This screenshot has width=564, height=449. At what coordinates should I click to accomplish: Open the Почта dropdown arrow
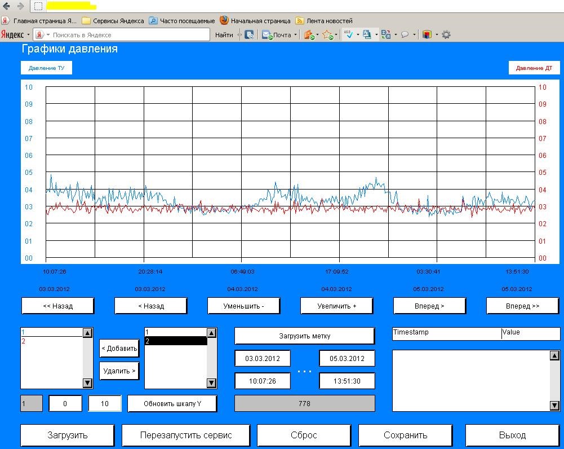coord(295,35)
